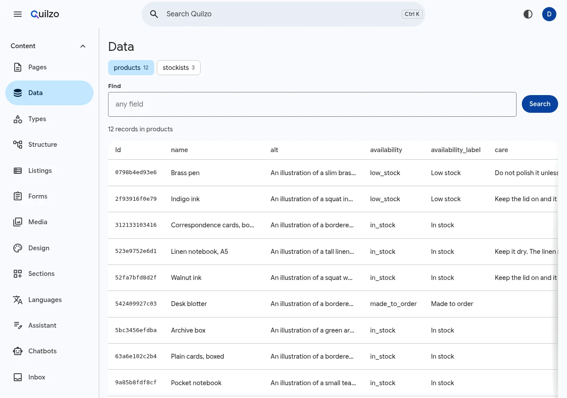This screenshot has height=398, width=567.
Task: Open the Pocket notebook record
Action: click(196, 383)
